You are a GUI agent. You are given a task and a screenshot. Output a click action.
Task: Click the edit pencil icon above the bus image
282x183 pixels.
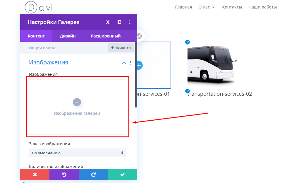click(188, 42)
